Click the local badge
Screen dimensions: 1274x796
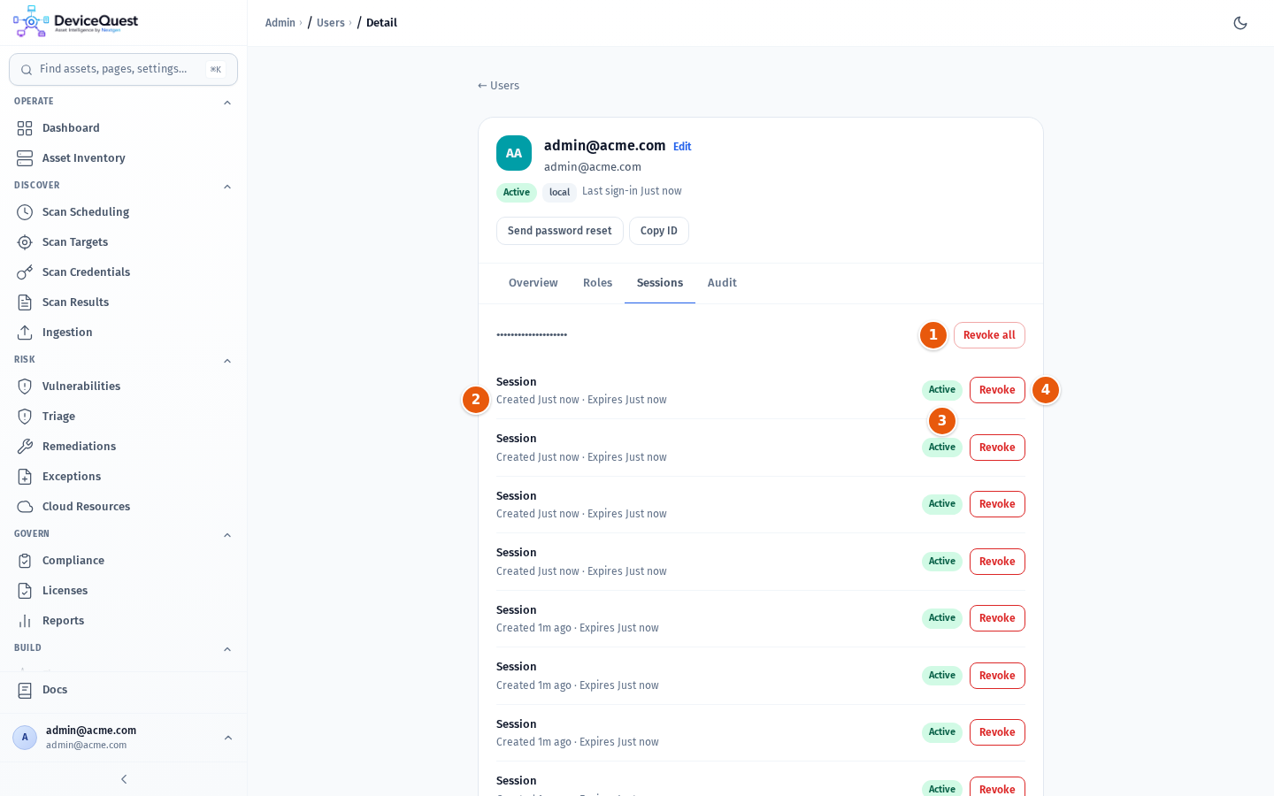point(559,193)
